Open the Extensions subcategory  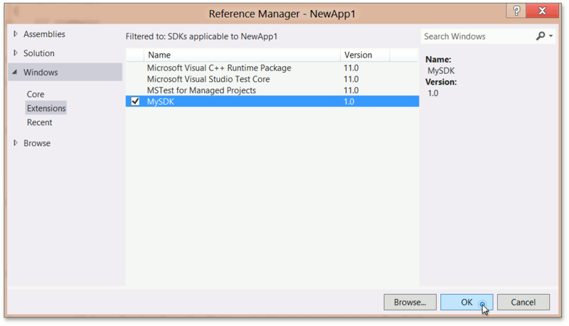click(46, 108)
